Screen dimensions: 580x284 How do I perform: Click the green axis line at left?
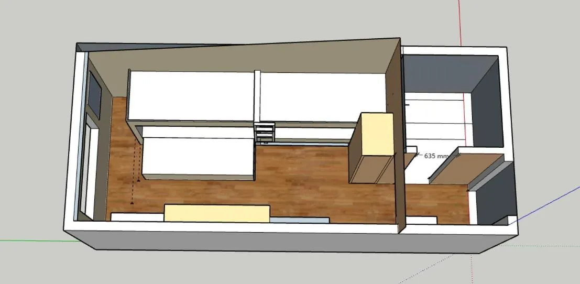click(31, 241)
